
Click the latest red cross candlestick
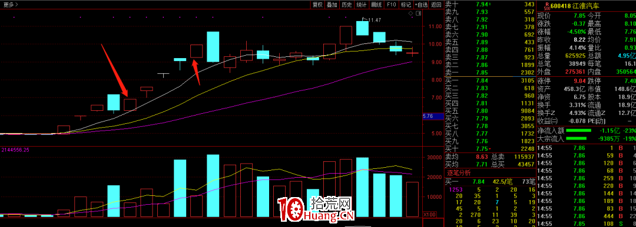(x=412, y=53)
